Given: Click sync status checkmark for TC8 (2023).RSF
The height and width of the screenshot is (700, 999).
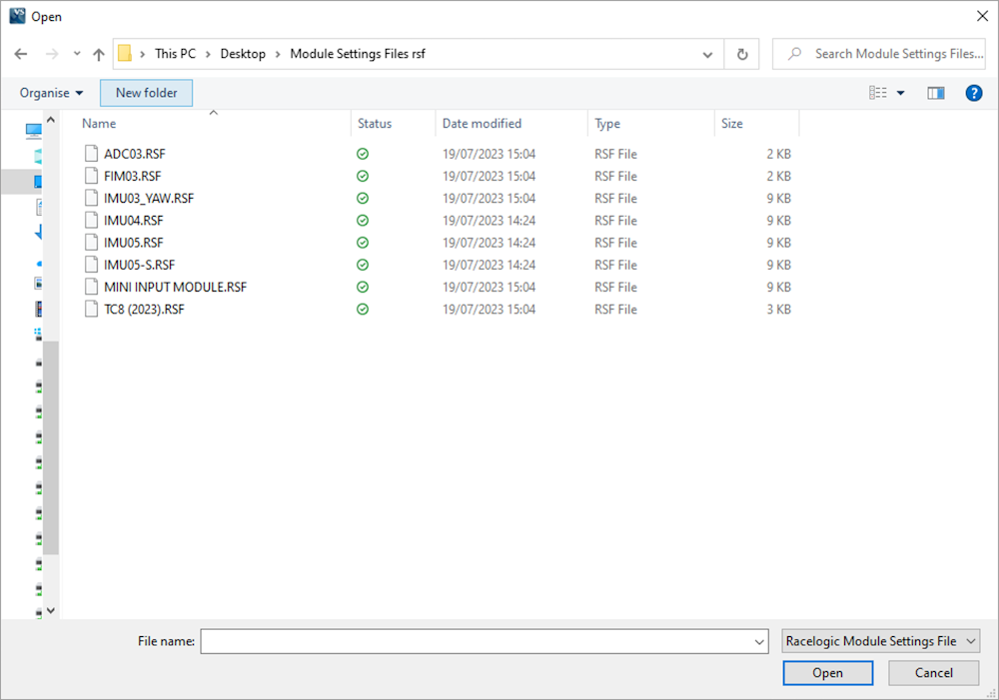Looking at the screenshot, I should (x=363, y=310).
